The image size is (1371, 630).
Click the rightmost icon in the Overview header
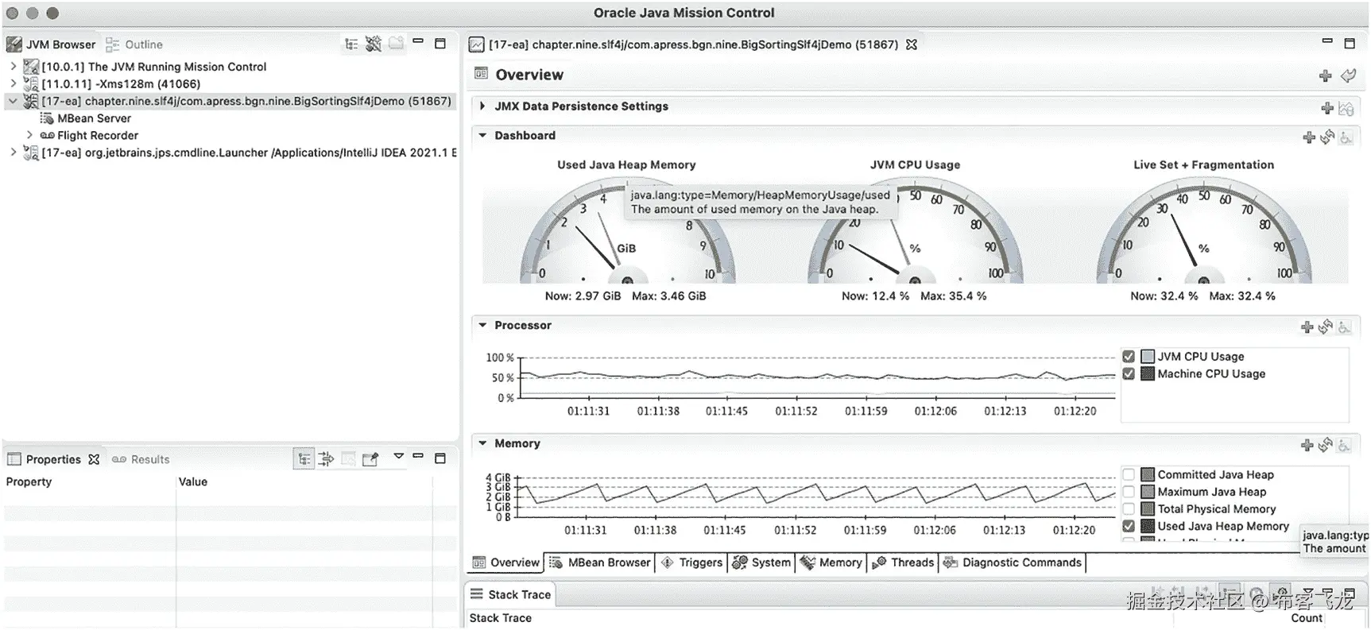click(1348, 75)
